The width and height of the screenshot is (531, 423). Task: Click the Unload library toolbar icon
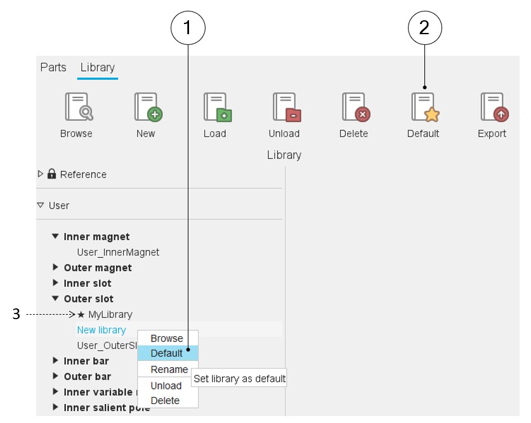tap(286, 107)
